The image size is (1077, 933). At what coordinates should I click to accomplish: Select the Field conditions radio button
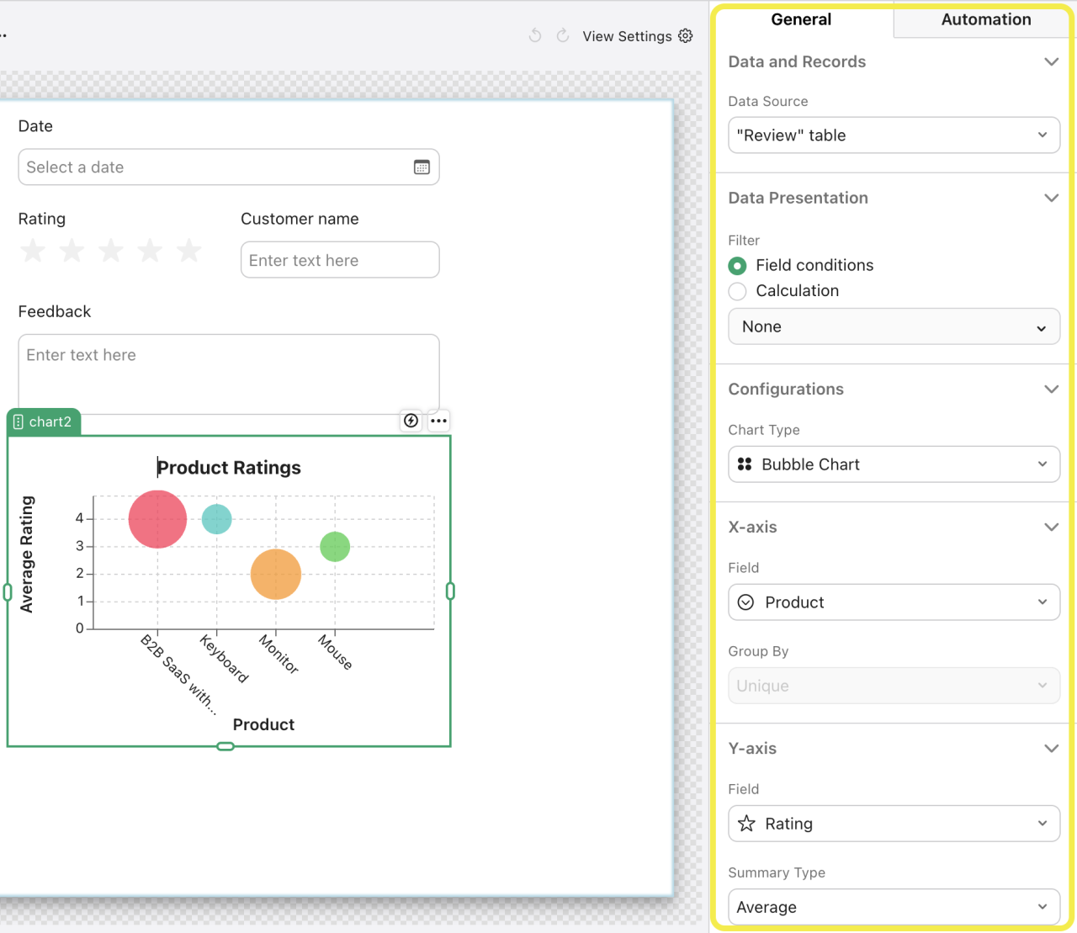tap(738, 266)
